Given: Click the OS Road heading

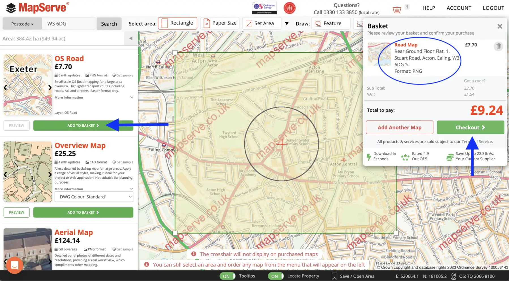Looking at the screenshot, I should pyautogui.click(x=69, y=59).
